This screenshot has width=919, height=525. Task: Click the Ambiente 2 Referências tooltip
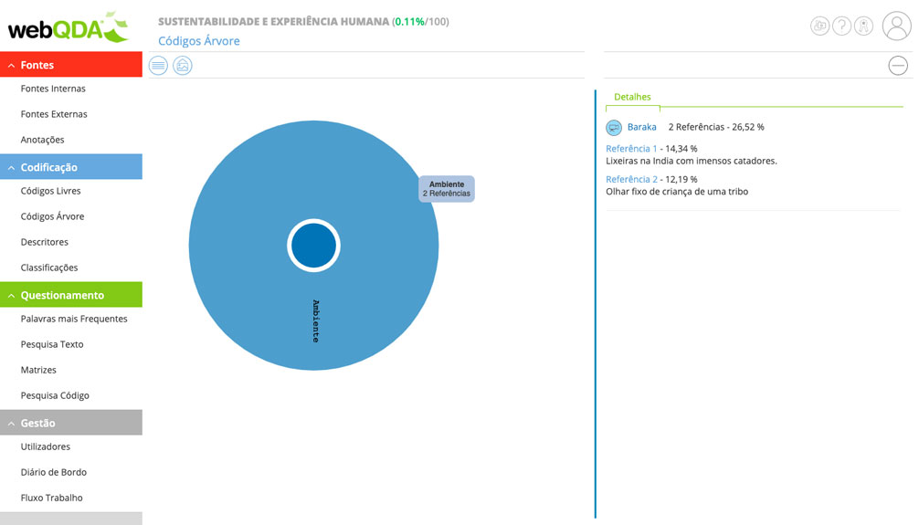point(447,189)
